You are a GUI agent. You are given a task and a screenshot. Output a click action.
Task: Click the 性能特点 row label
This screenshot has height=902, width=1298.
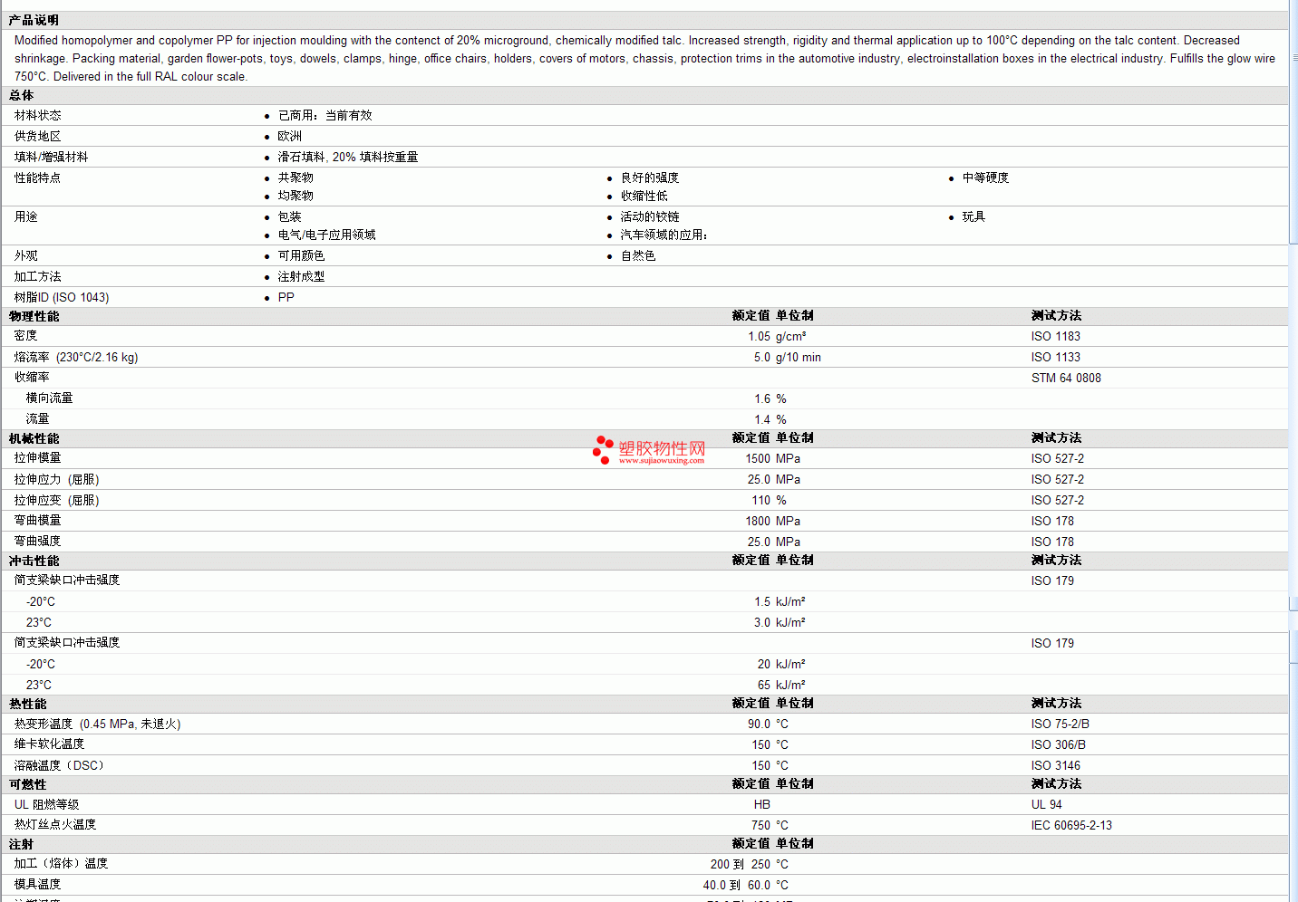click(x=38, y=178)
